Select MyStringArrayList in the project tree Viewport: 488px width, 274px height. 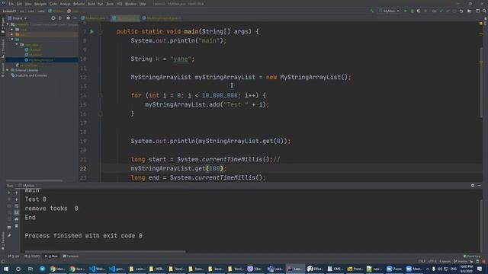[41, 60]
